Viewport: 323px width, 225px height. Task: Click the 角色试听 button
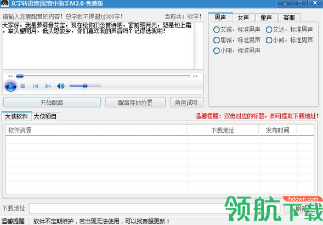[186, 103]
